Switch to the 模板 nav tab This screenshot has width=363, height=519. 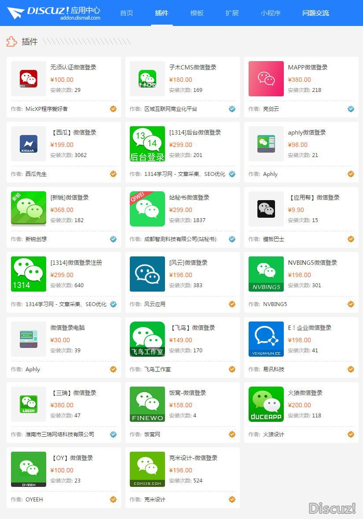click(x=197, y=13)
